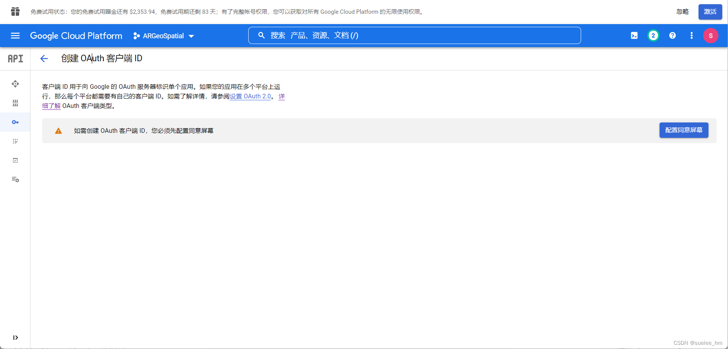728x349 pixels.
Task: Click 配置同意屏幕 button
Action: pyautogui.click(x=684, y=130)
